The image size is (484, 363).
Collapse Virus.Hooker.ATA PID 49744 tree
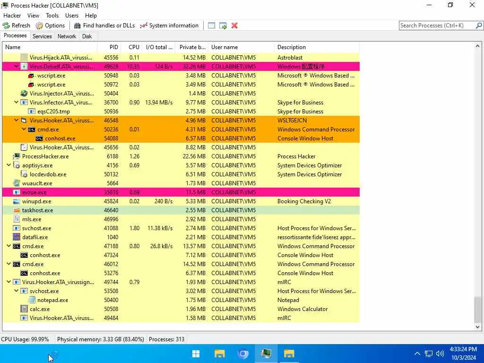point(9,282)
